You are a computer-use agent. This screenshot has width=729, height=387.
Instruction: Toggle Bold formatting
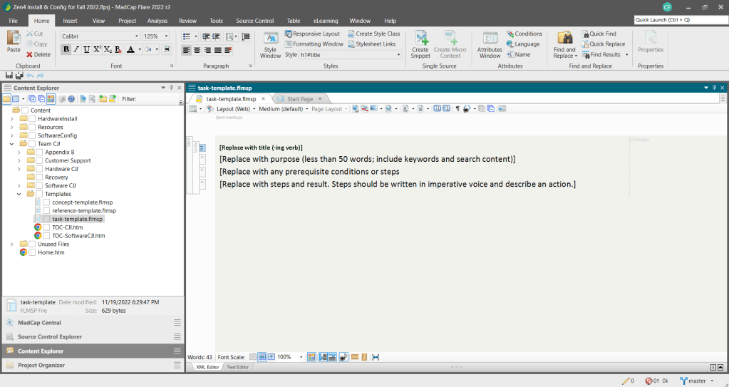point(66,49)
